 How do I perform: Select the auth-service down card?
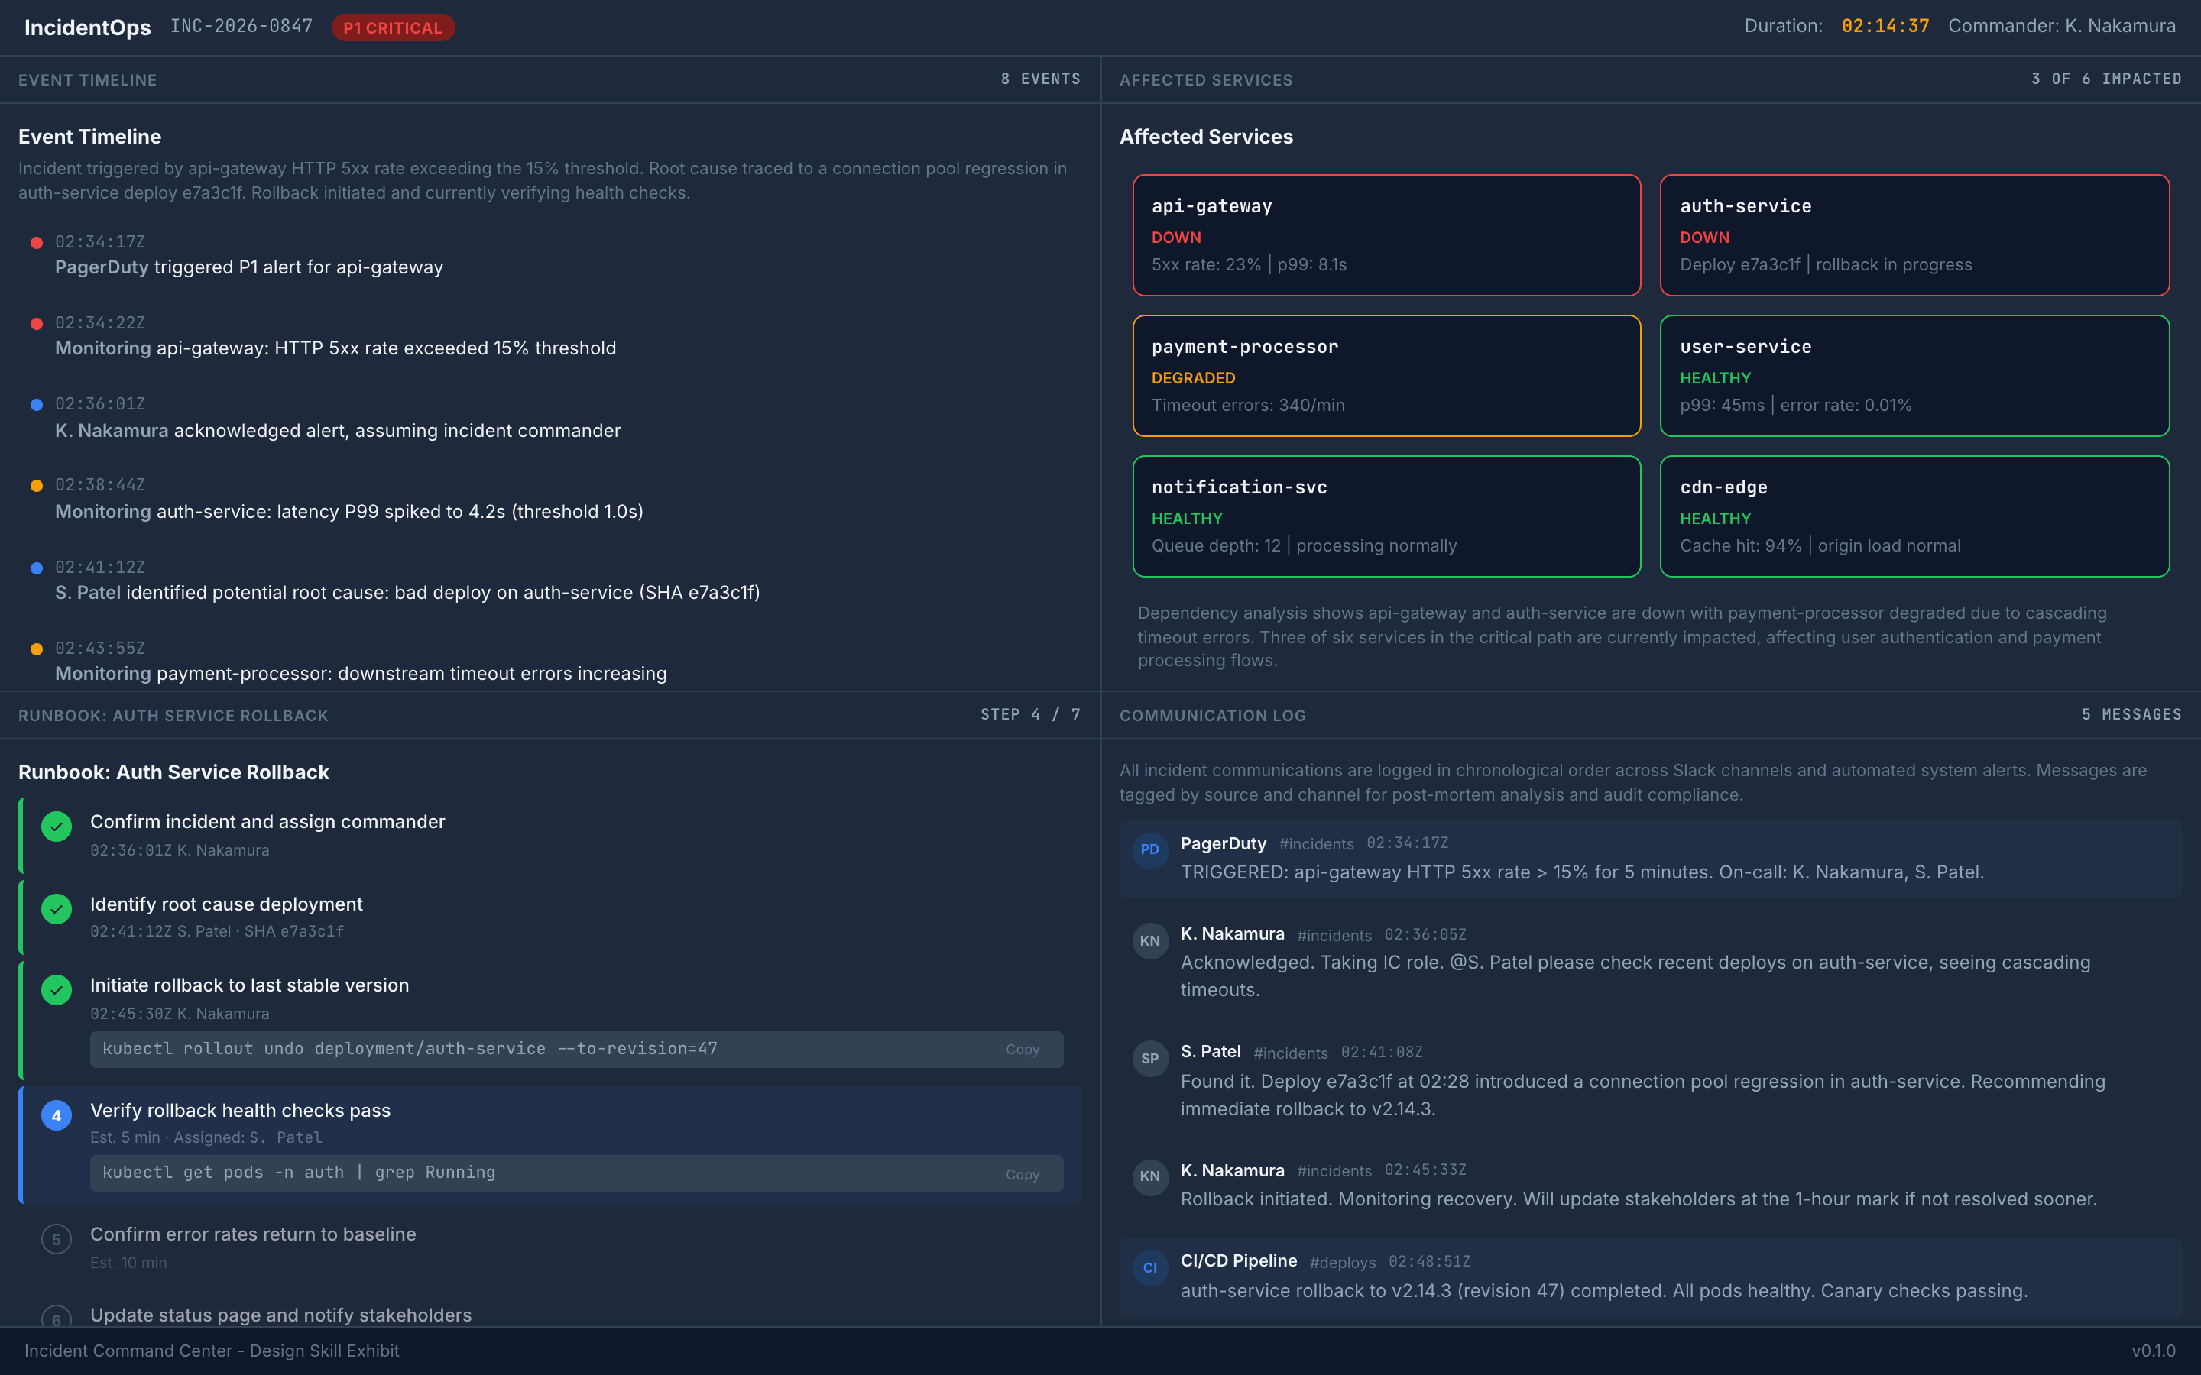point(1914,235)
